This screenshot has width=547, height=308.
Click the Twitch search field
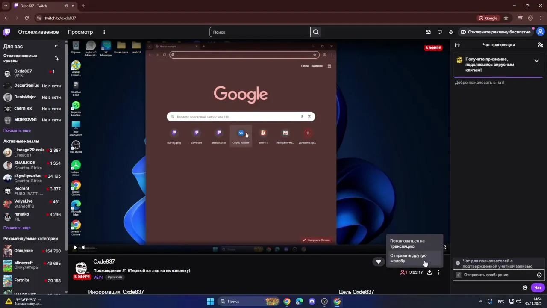(x=260, y=32)
